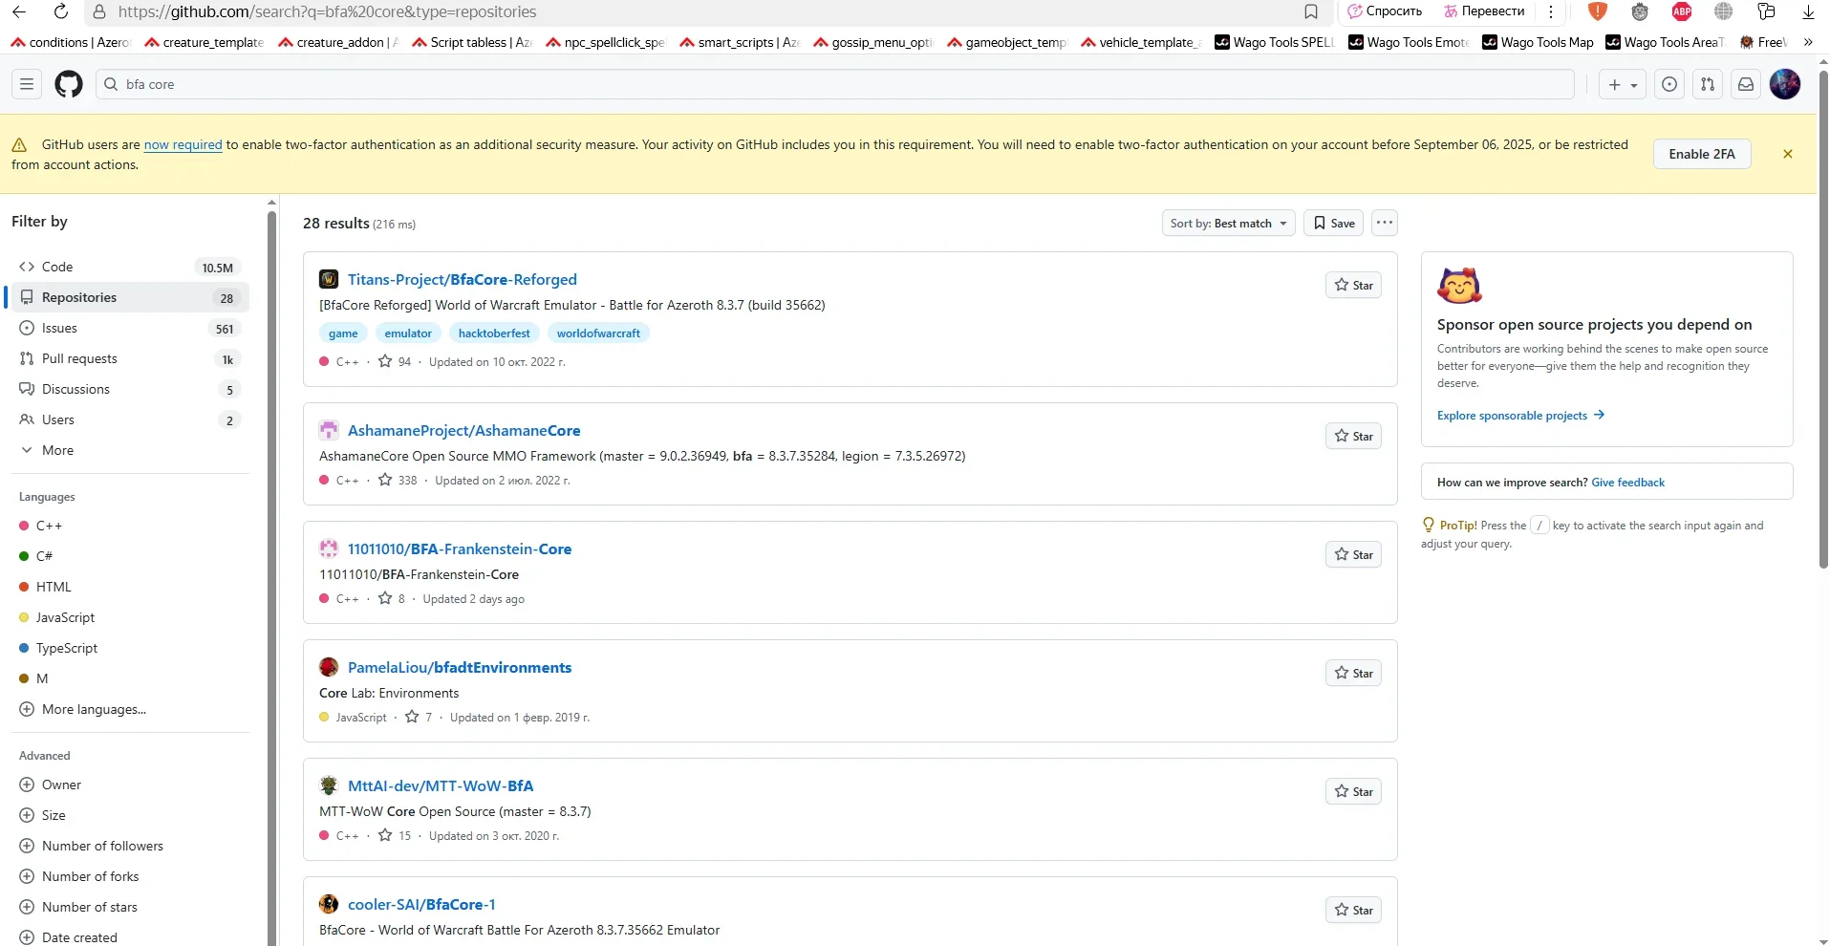Open the three-dot search options menu
This screenshot has width=1830, height=946.
tap(1385, 223)
